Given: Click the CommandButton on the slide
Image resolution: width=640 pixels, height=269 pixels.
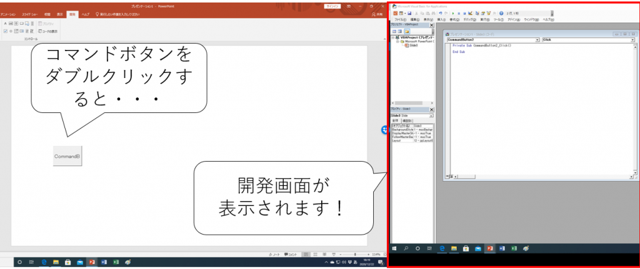Looking at the screenshot, I should click(x=67, y=156).
